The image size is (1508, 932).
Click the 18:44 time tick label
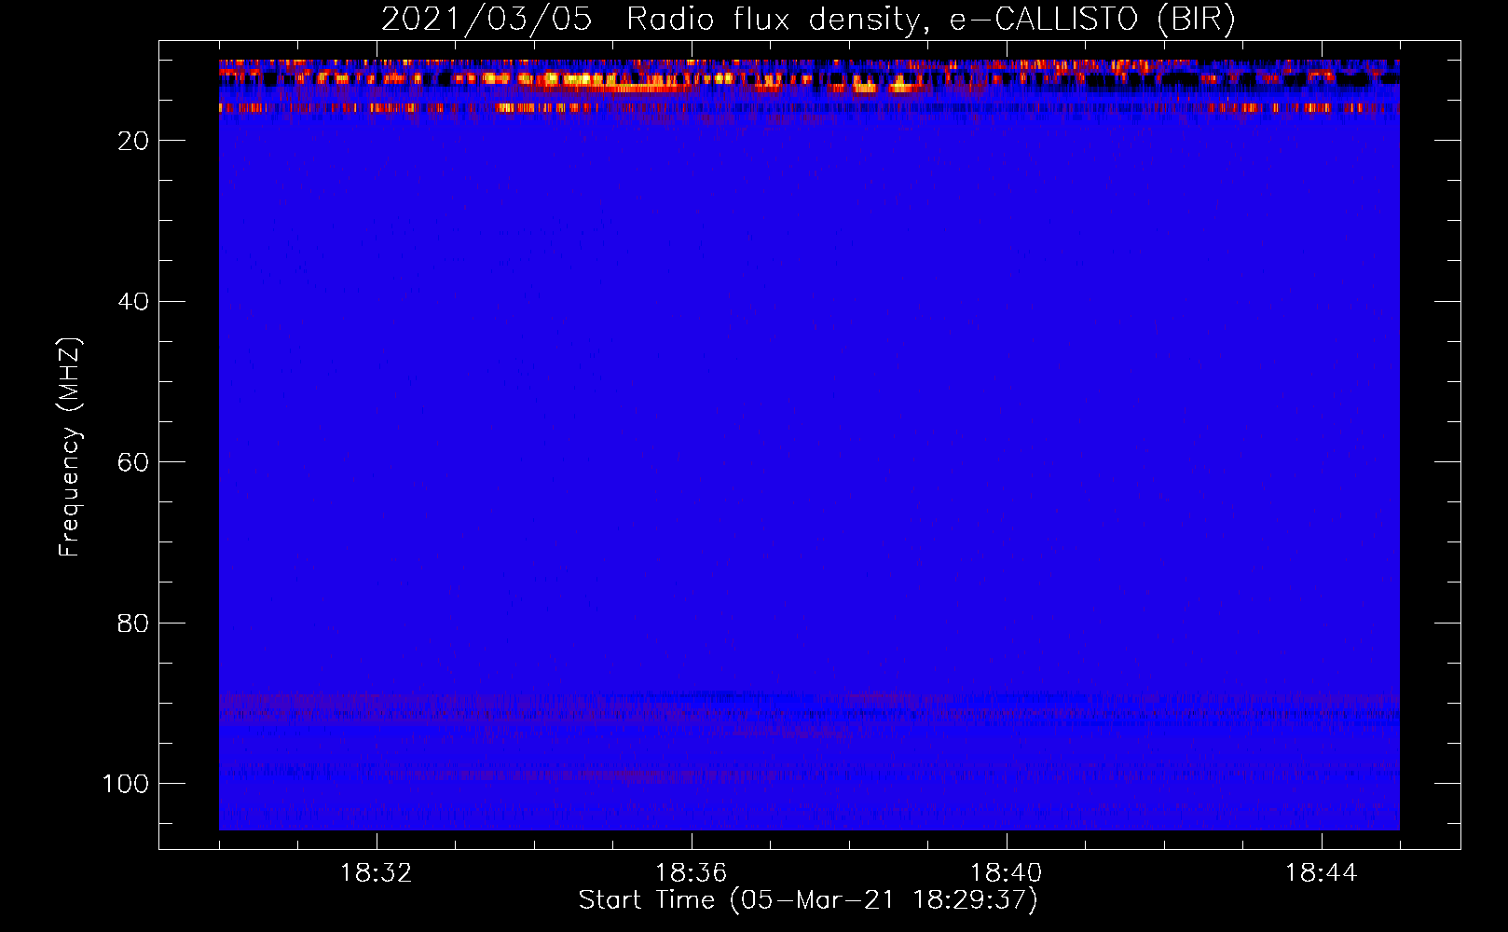1322,873
